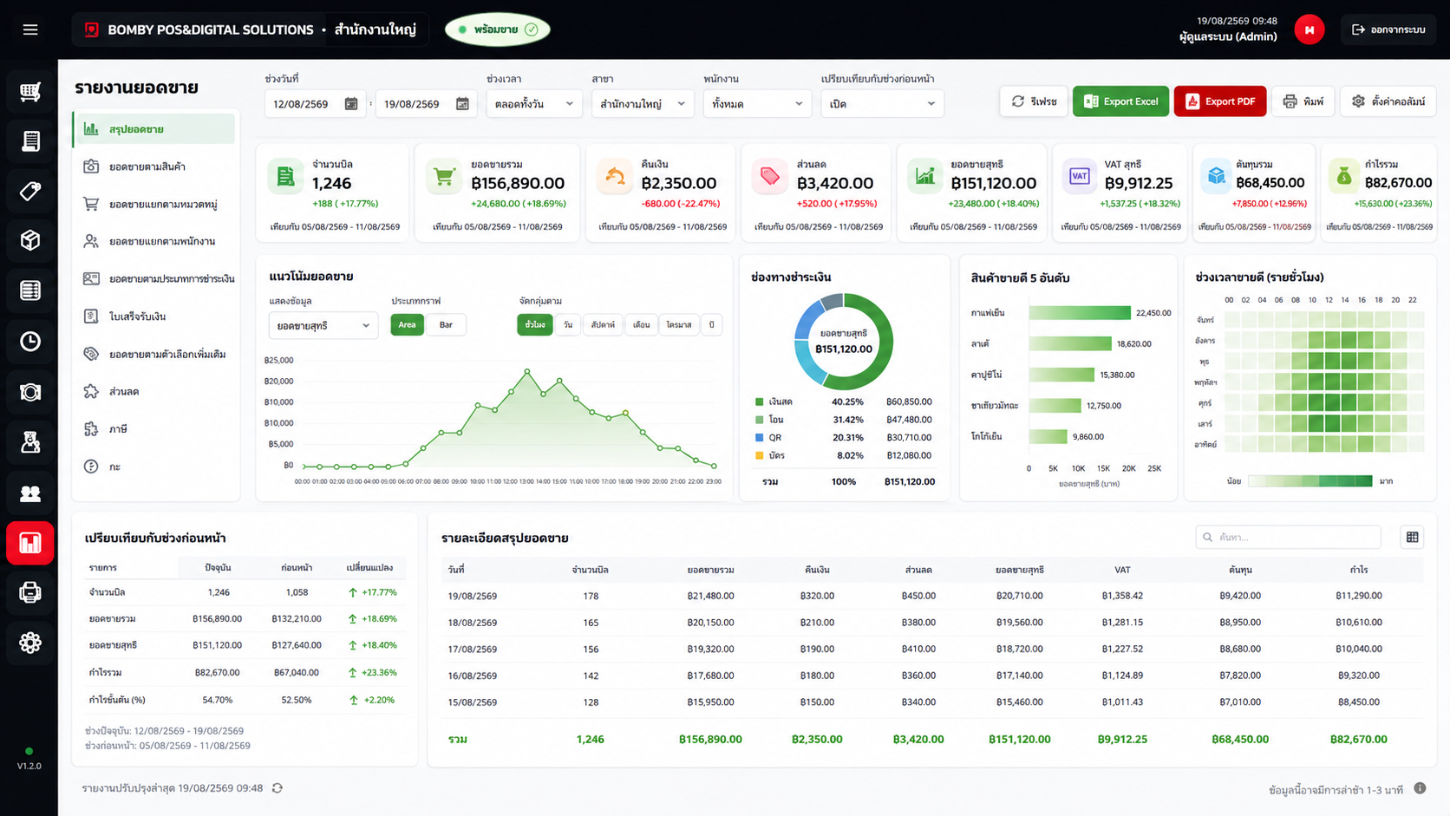Click the Export Excel button
The height and width of the screenshot is (816, 1450).
pyautogui.click(x=1120, y=101)
